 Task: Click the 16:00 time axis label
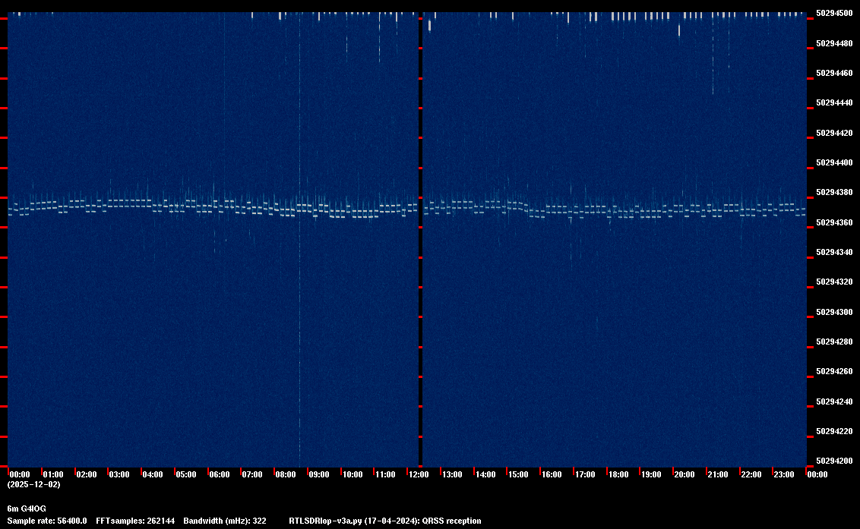[552, 474]
